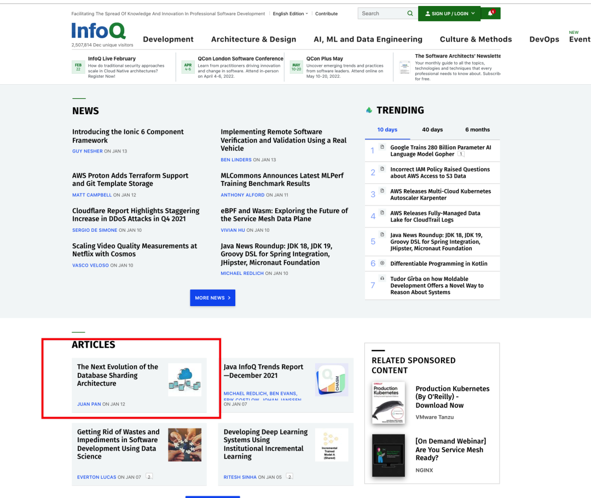Image resolution: width=591 pixels, height=498 pixels.
Task: Click the FEB 22 calendar icon
Action: coord(78,67)
